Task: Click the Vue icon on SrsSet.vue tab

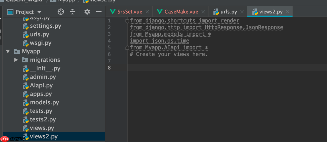Action: (113, 12)
